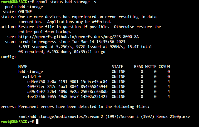Select the raidz1-0 vdev row
This screenshot has width=199, height=127.
[x=96, y=77]
